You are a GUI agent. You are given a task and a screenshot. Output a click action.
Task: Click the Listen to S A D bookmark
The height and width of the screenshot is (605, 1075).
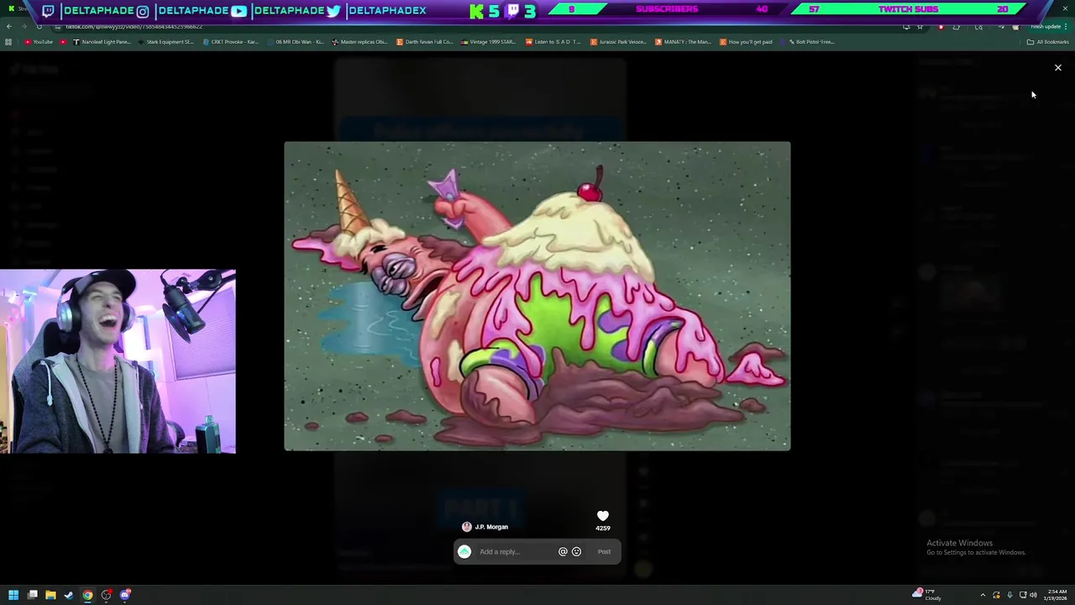[x=553, y=42]
